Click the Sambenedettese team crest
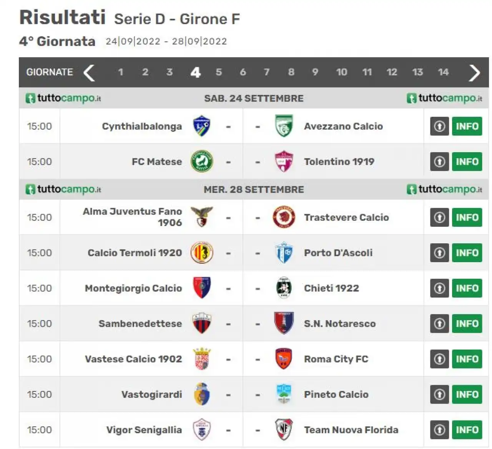The image size is (492, 449). (202, 323)
